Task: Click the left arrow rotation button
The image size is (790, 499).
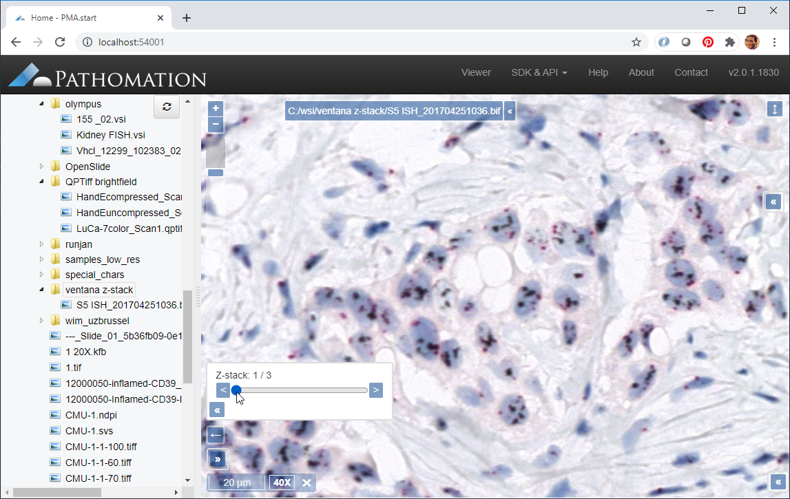Action: (216, 435)
